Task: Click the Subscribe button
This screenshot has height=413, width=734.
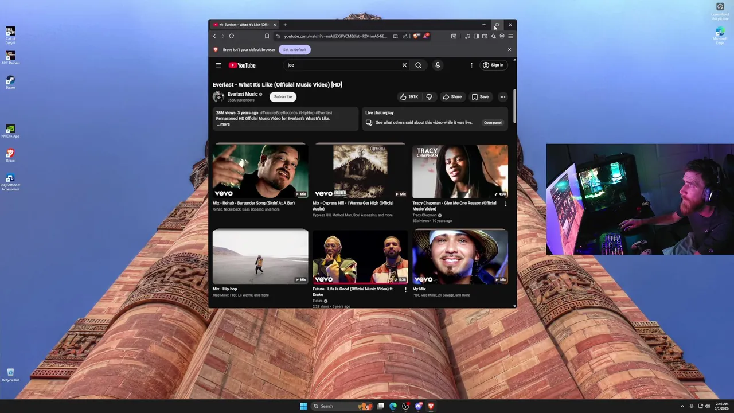Action: point(283,97)
